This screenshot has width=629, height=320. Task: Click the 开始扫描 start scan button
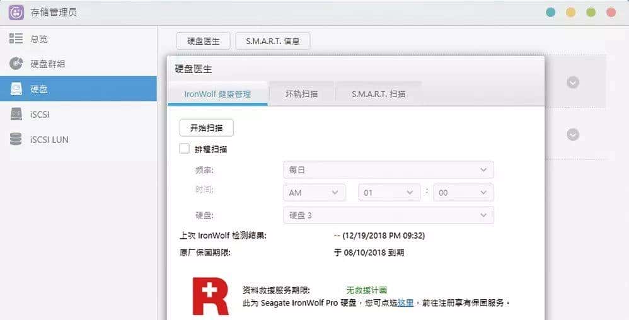tap(206, 128)
